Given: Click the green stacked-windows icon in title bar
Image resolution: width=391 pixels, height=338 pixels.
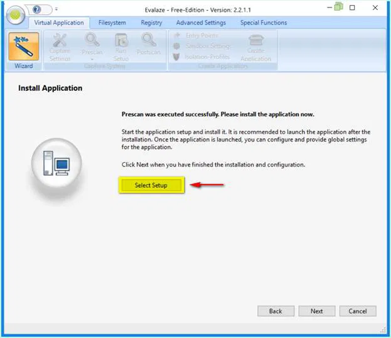Looking at the screenshot, I should pos(339,6).
